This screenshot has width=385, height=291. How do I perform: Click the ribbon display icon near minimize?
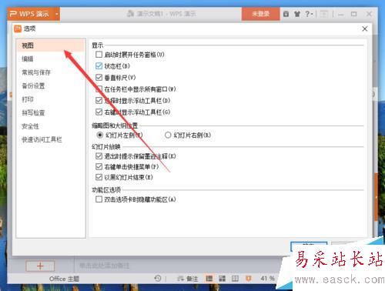click(x=324, y=14)
